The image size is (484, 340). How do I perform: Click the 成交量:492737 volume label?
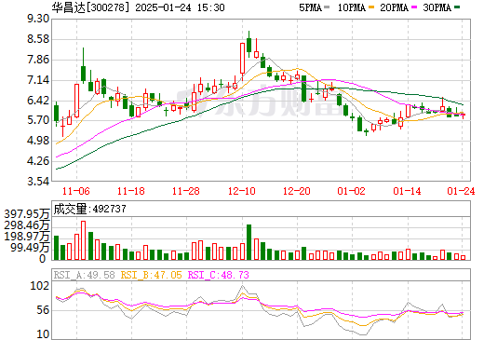click(89, 209)
